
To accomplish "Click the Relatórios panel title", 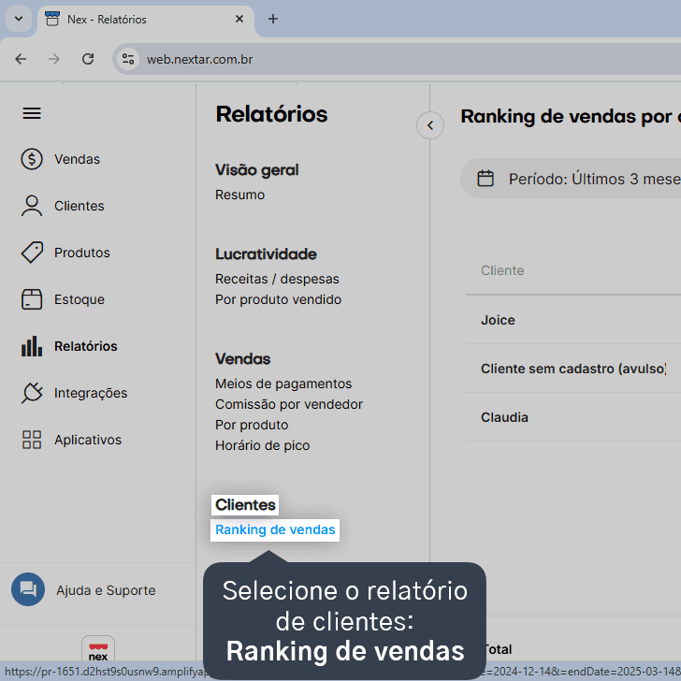I will click(x=271, y=114).
